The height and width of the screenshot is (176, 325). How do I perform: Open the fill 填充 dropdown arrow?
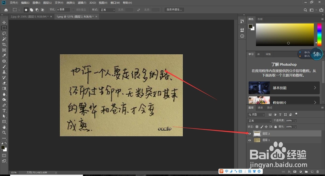pyautogui.click(x=295, y=127)
